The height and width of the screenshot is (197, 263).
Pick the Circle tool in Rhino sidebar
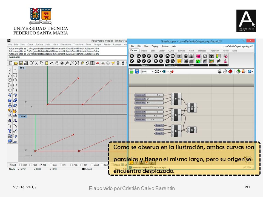click(10, 80)
